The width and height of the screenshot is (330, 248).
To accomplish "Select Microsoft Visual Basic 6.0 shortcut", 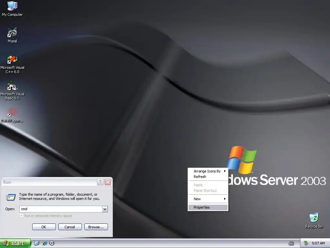I will coord(12,90).
